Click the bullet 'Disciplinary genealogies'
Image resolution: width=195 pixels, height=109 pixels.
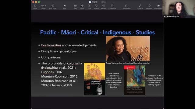point(59,51)
